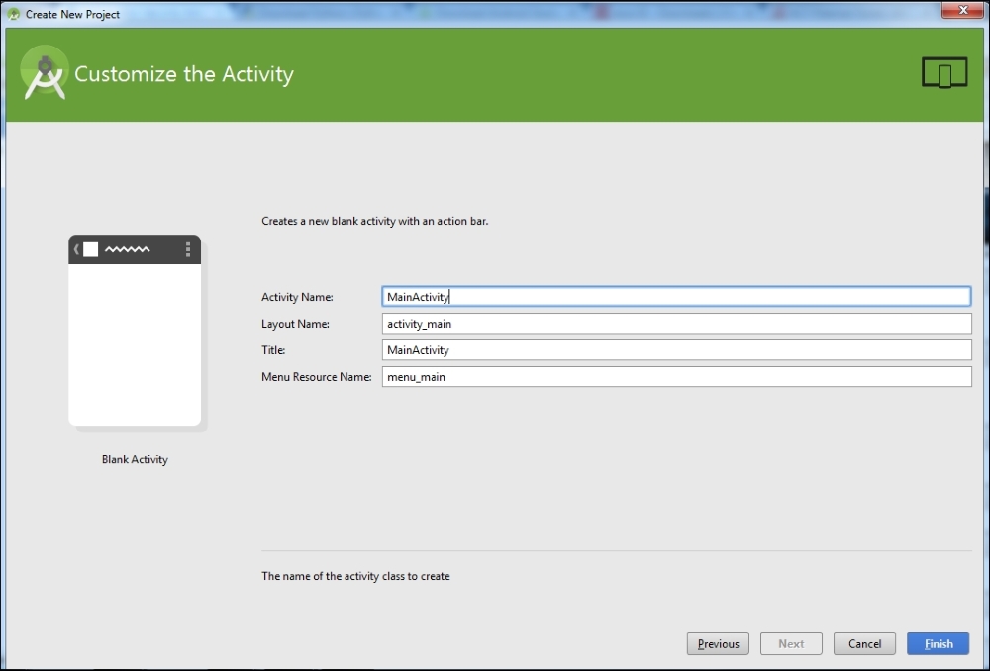Close the Create New Project window

[x=961, y=10]
